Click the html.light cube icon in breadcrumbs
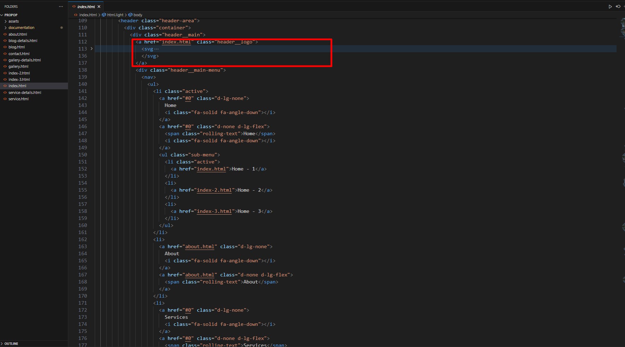 coord(104,15)
